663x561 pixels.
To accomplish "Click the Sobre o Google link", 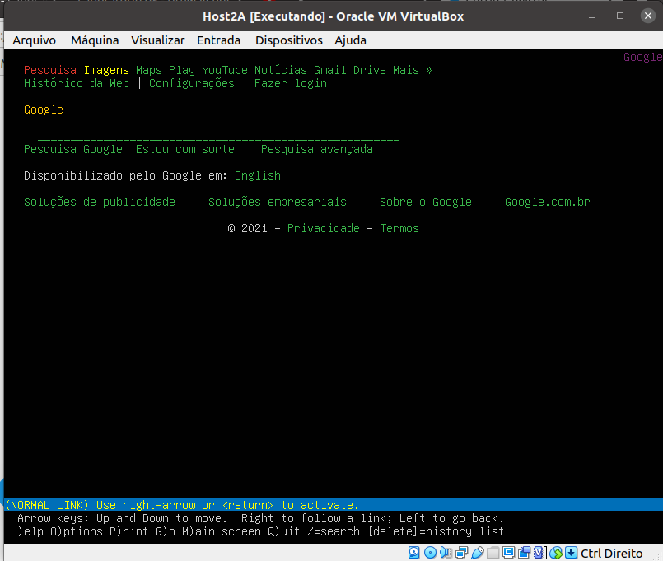I will click(x=425, y=202).
